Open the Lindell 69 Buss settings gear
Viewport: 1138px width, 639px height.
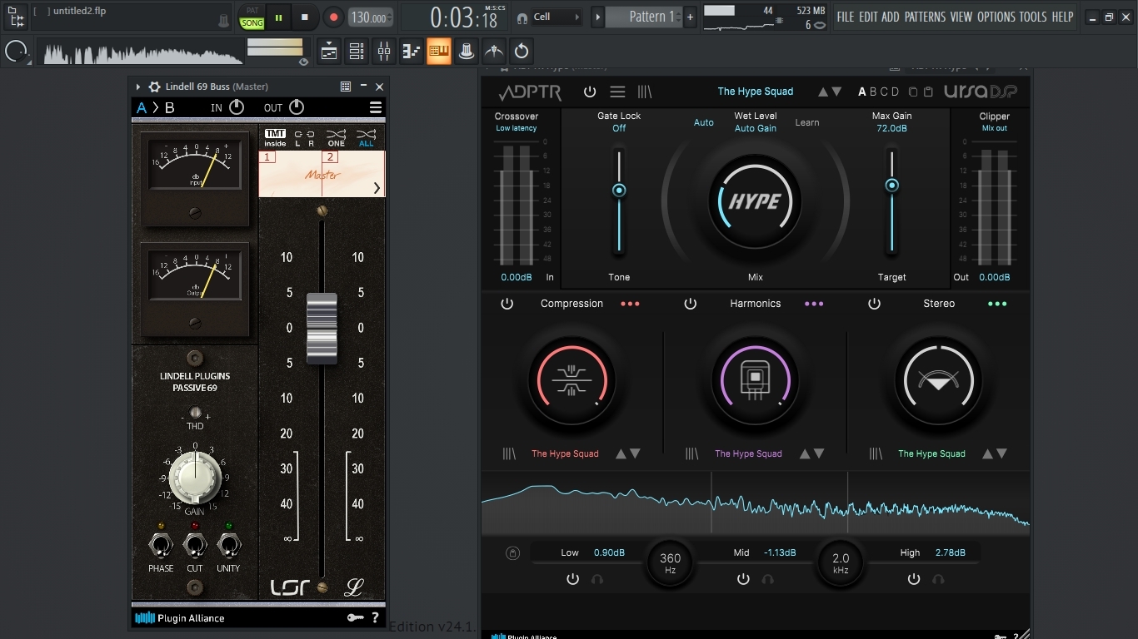[x=154, y=87]
